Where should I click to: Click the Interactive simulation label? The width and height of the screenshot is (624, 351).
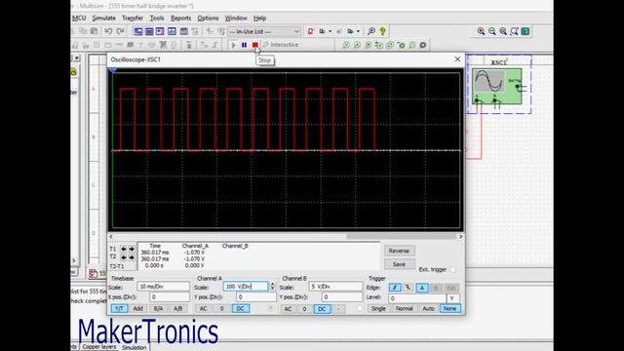click(x=284, y=45)
